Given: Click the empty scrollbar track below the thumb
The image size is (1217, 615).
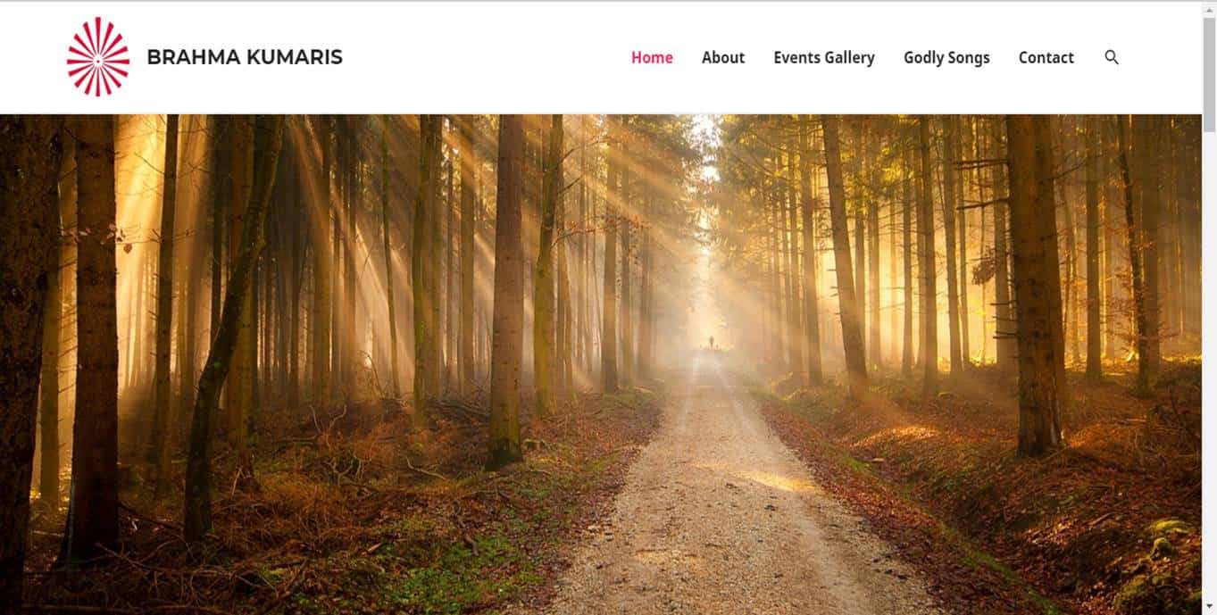Looking at the screenshot, I should [x=1210, y=366].
